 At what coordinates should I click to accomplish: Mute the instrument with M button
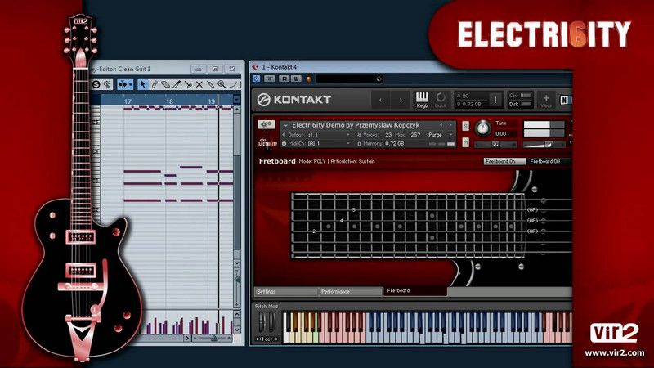(465, 142)
